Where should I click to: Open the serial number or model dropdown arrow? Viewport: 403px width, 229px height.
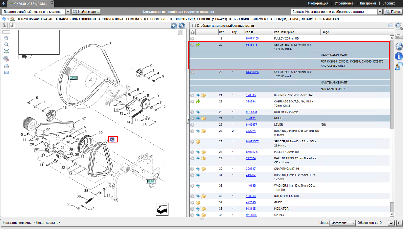68,12
